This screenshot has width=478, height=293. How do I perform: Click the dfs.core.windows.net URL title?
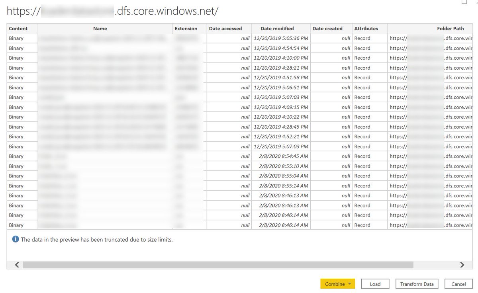coord(112,10)
